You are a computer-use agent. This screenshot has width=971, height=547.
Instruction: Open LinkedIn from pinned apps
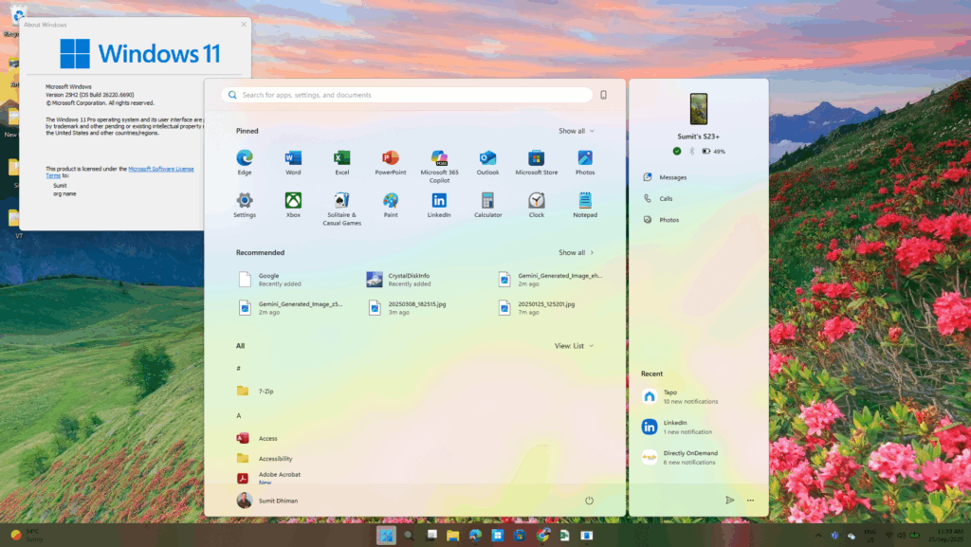[439, 201]
